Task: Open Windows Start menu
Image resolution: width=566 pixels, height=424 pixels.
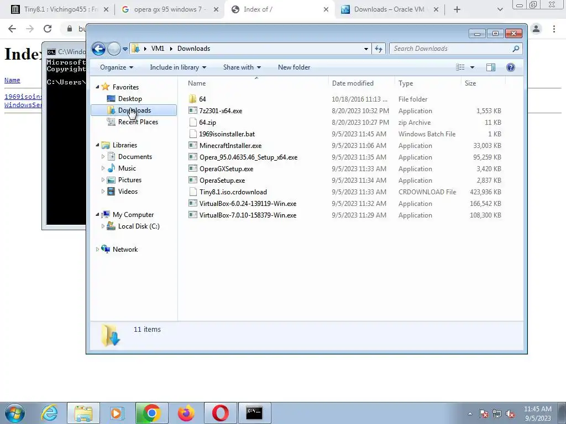Action: tap(14, 413)
